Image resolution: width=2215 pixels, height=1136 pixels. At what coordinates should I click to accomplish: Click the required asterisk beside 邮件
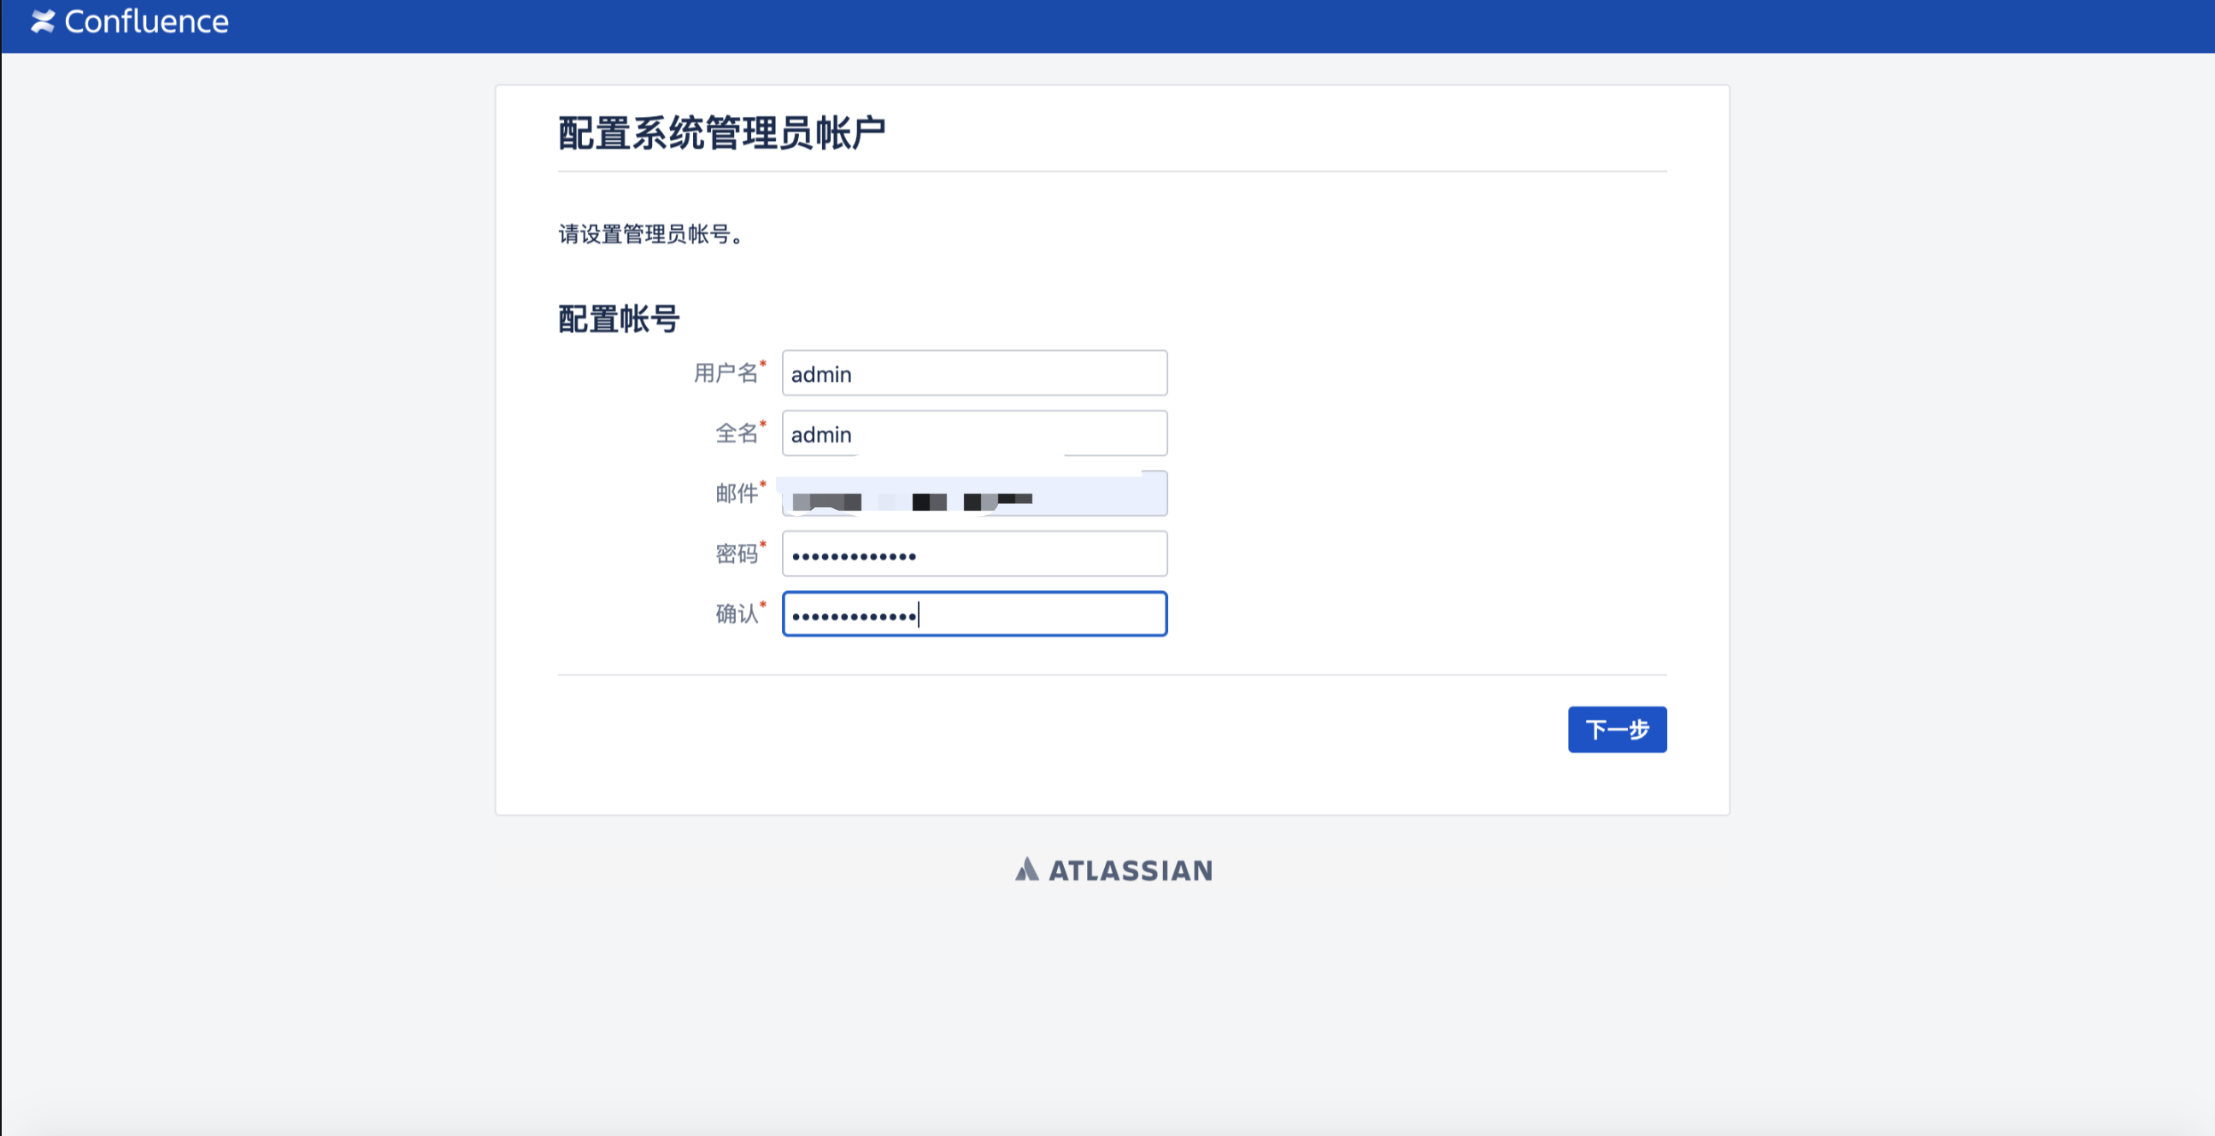click(764, 484)
